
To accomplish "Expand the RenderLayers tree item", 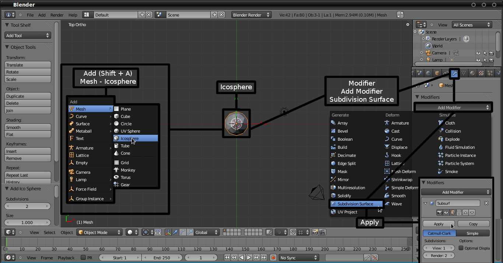I will coord(423,39).
